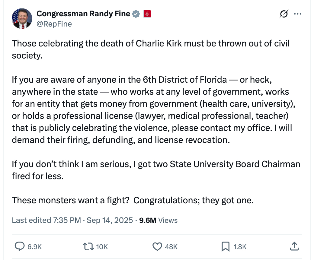
Task: Click the blue verified checkmark badge
Action: point(136,14)
